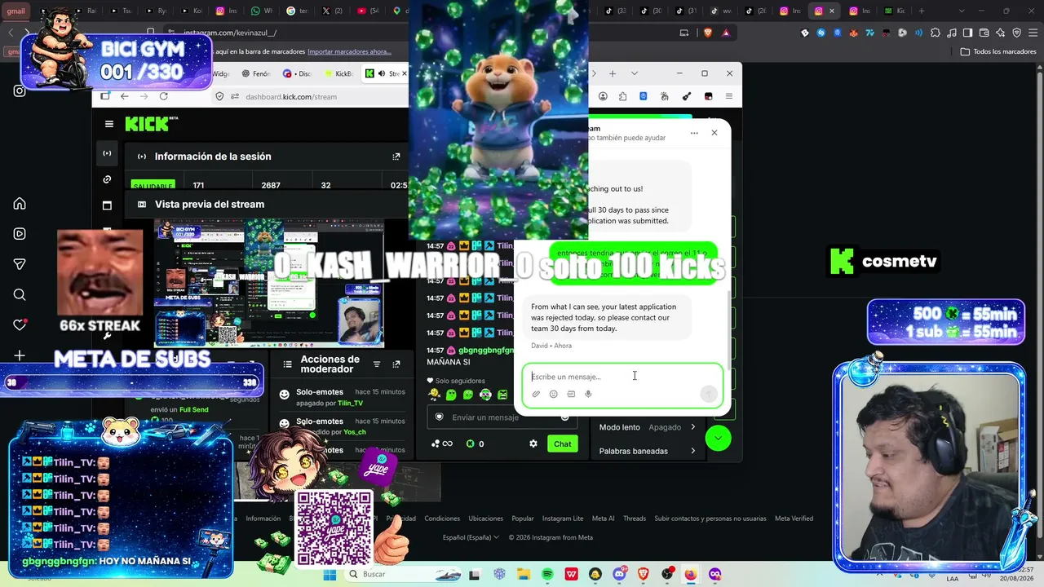Filter the 'Acciones de moderador' list
Image resolution: width=1044 pixels, height=587 pixels.
tap(377, 364)
